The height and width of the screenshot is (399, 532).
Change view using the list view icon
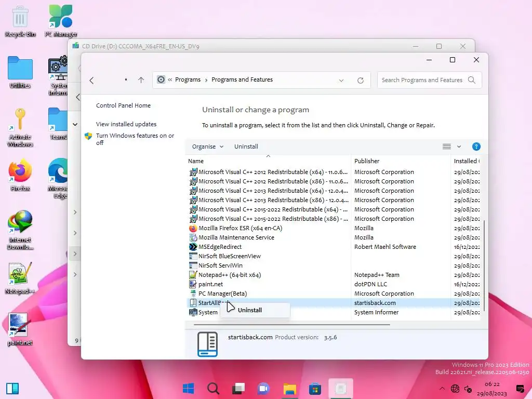coord(446,147)
